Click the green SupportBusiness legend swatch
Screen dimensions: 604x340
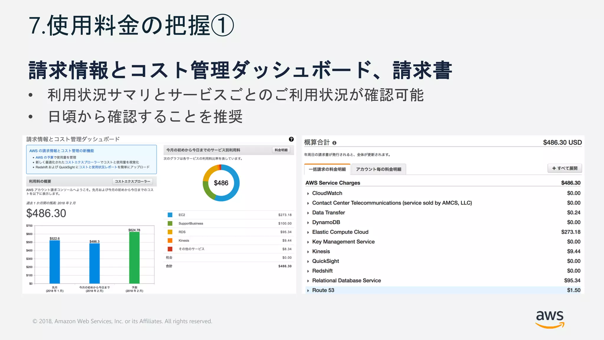(170, 223)
